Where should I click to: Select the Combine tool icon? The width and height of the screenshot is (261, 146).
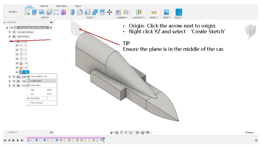tap(95, 12)
